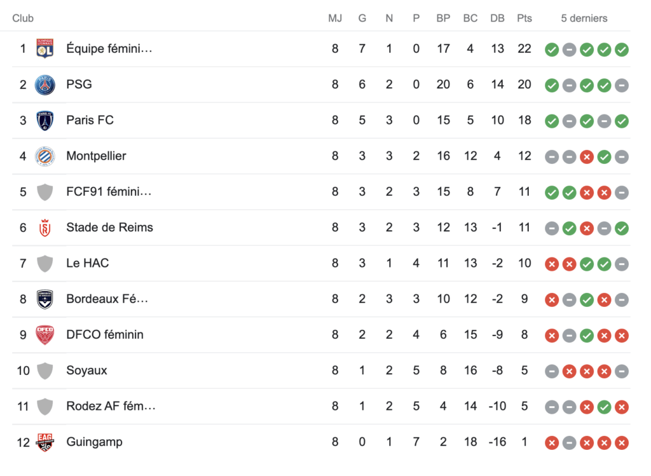This screenshot has height=476, width=651.
Task: Click the Bordeaux club crest
Action: tap(45, 299)
